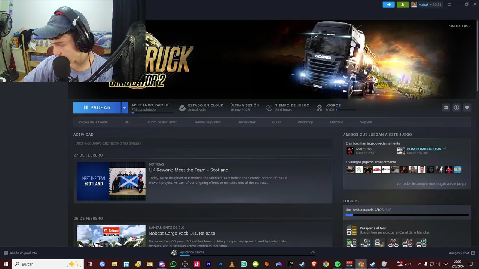
Task: Click the Has desbloqueado 7/106 text
Action: point(368,210)
